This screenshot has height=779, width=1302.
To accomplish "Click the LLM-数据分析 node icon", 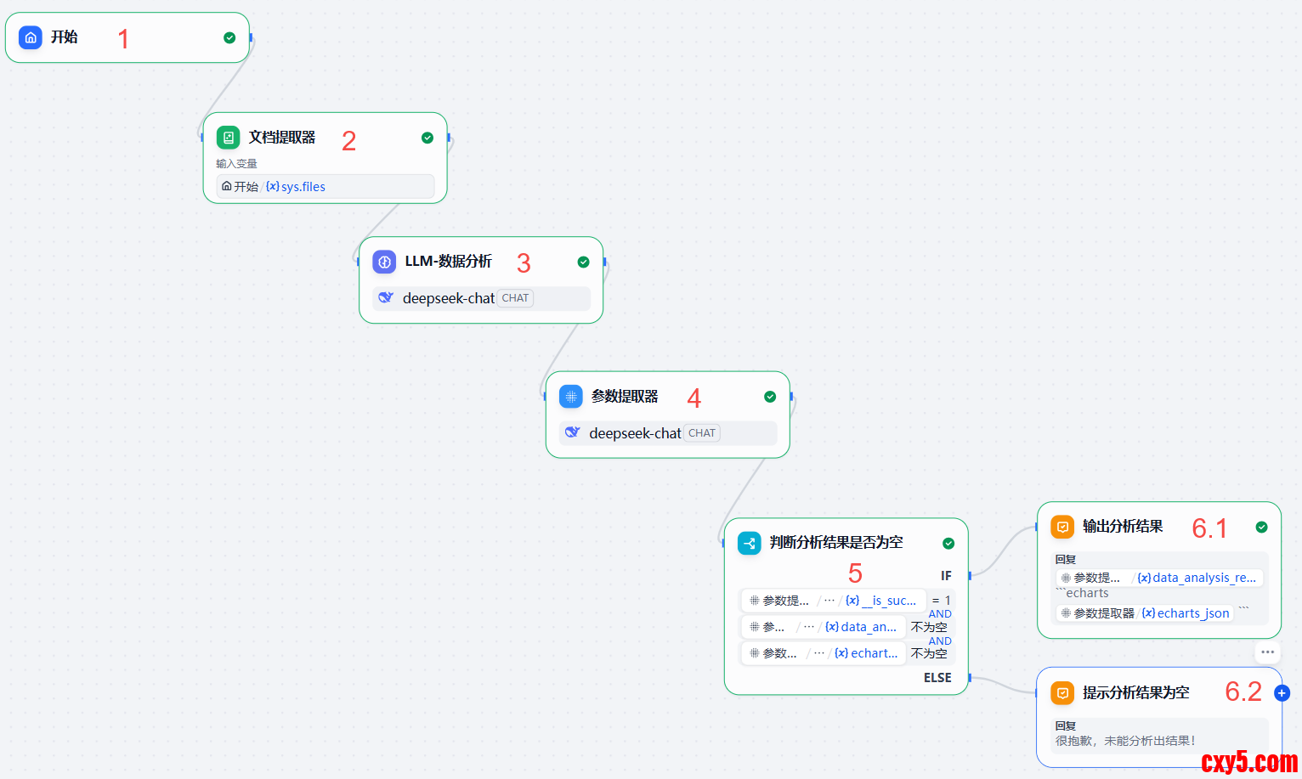I will (x=384, y=262).
